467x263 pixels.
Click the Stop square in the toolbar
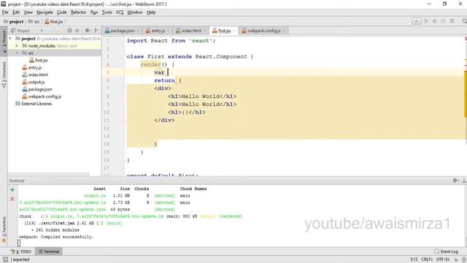tap(452, 21)
